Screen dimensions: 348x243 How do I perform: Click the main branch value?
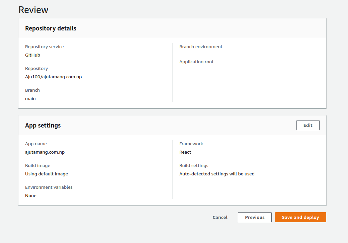click(x=30, y=98)
